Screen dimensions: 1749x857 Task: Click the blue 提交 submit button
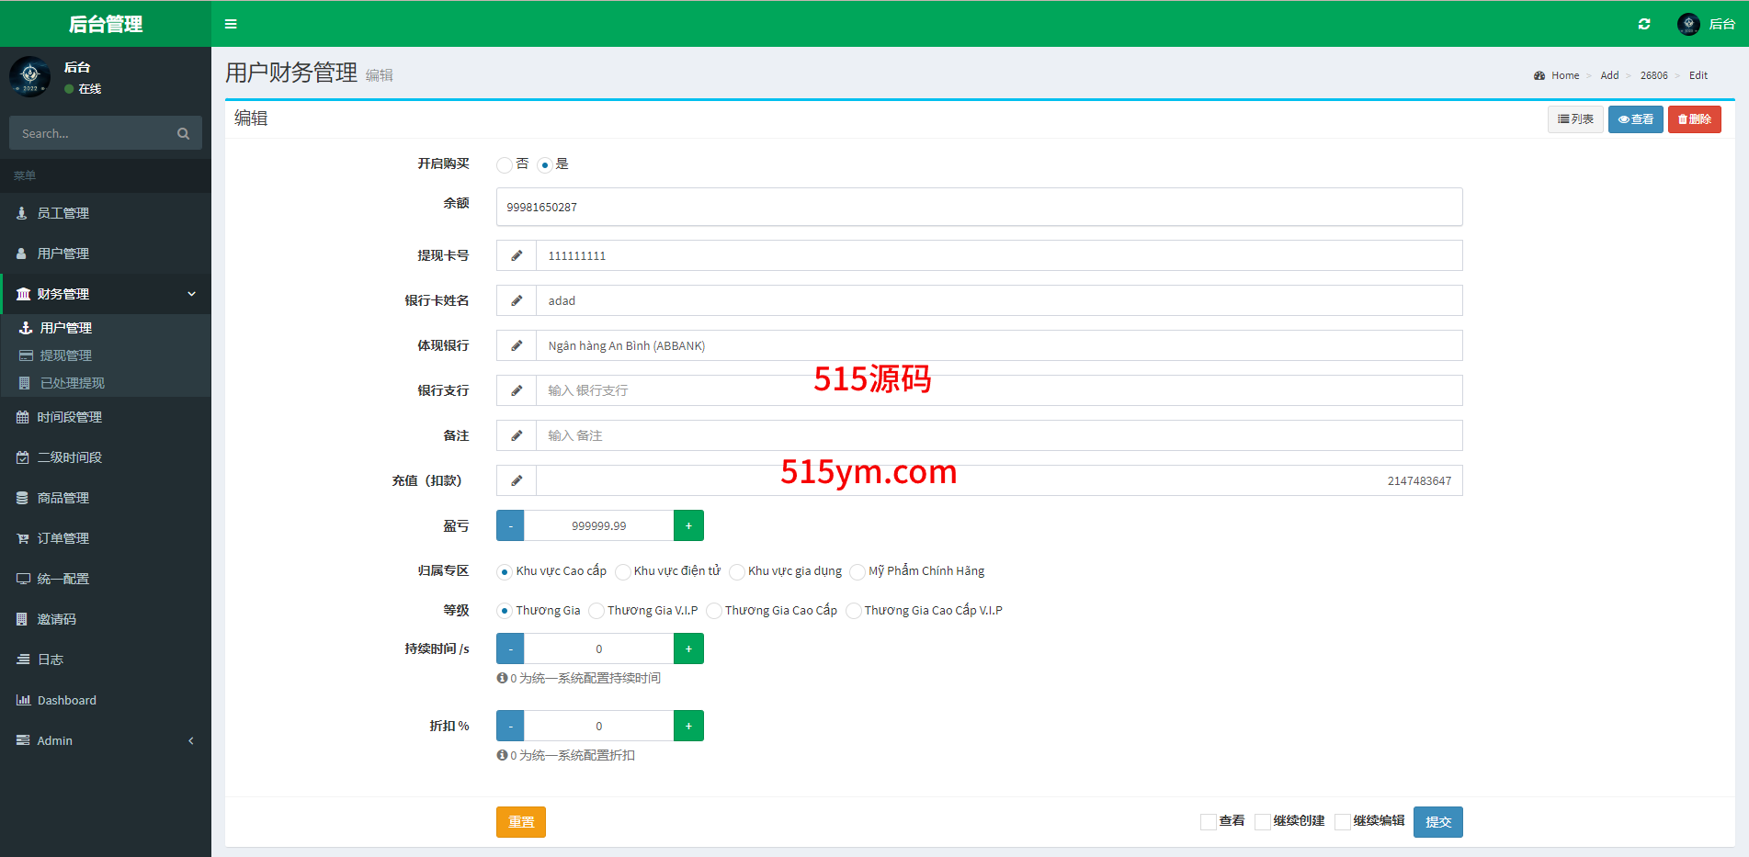tap(1437, 822)
